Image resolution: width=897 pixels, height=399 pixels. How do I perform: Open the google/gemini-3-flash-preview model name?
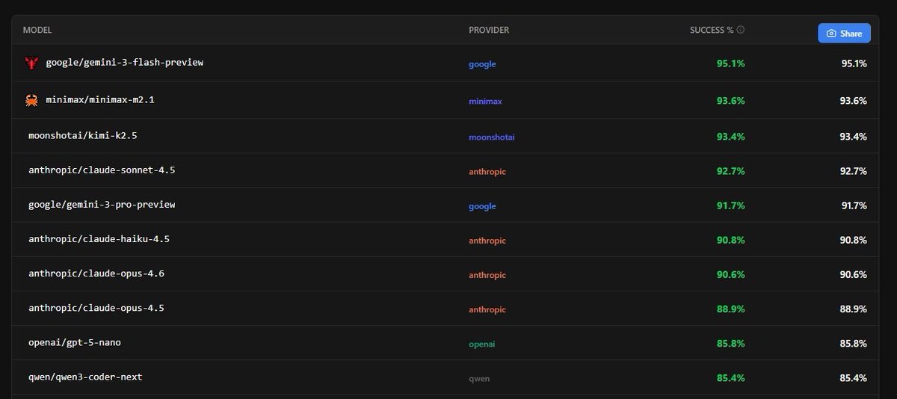pos(125,63)
